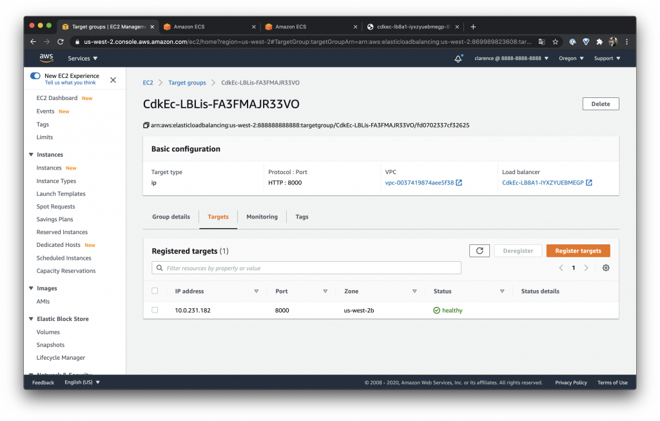Copy the target group ARN icon
This screenshot has height=421, width=660.
pos(146,125)
